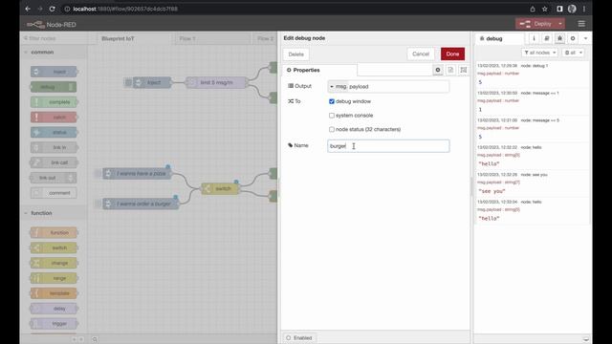This screenshot has width=612, height=344.
Task: Bookmark this page with star icon
Action: click(544, 9)
